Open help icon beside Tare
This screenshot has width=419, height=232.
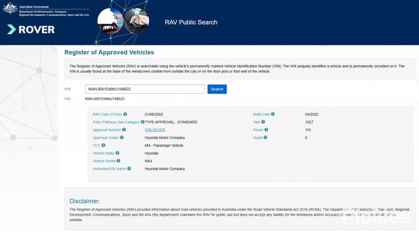[263, 122]
